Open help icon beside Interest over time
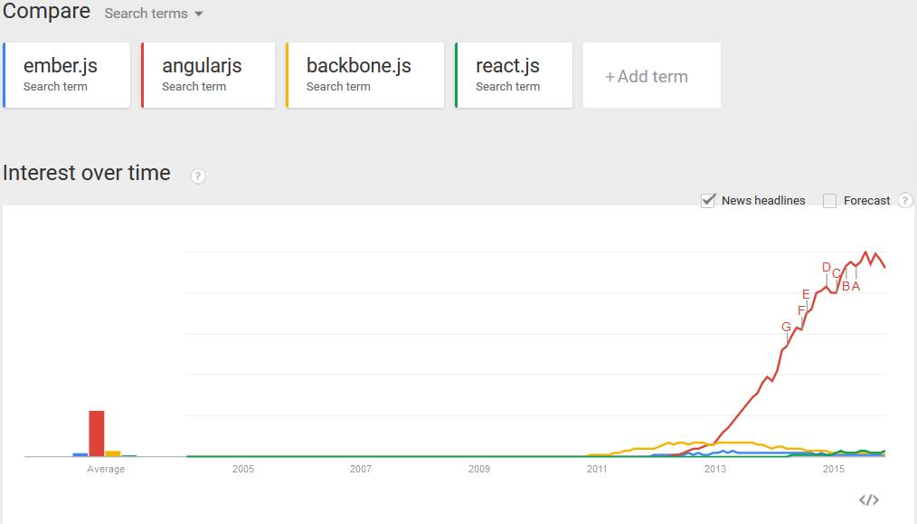The height and width of the screenshot is (524, 917). [198, 176]
